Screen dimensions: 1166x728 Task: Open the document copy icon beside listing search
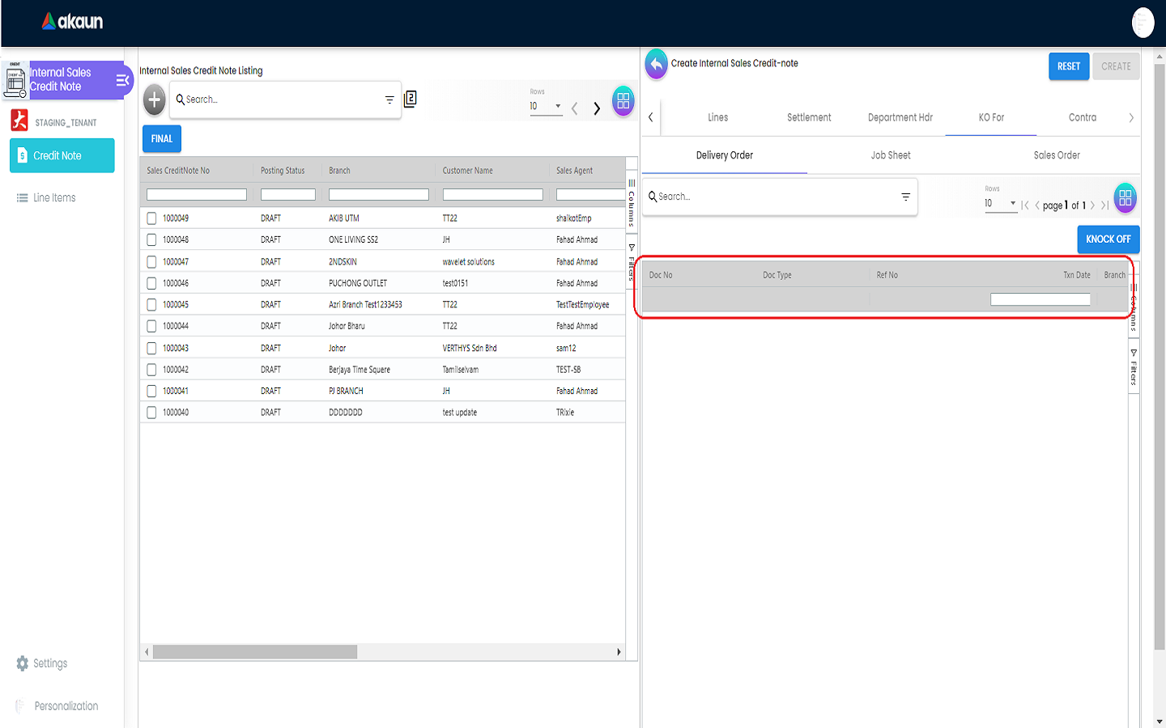[x=411, y=99]
